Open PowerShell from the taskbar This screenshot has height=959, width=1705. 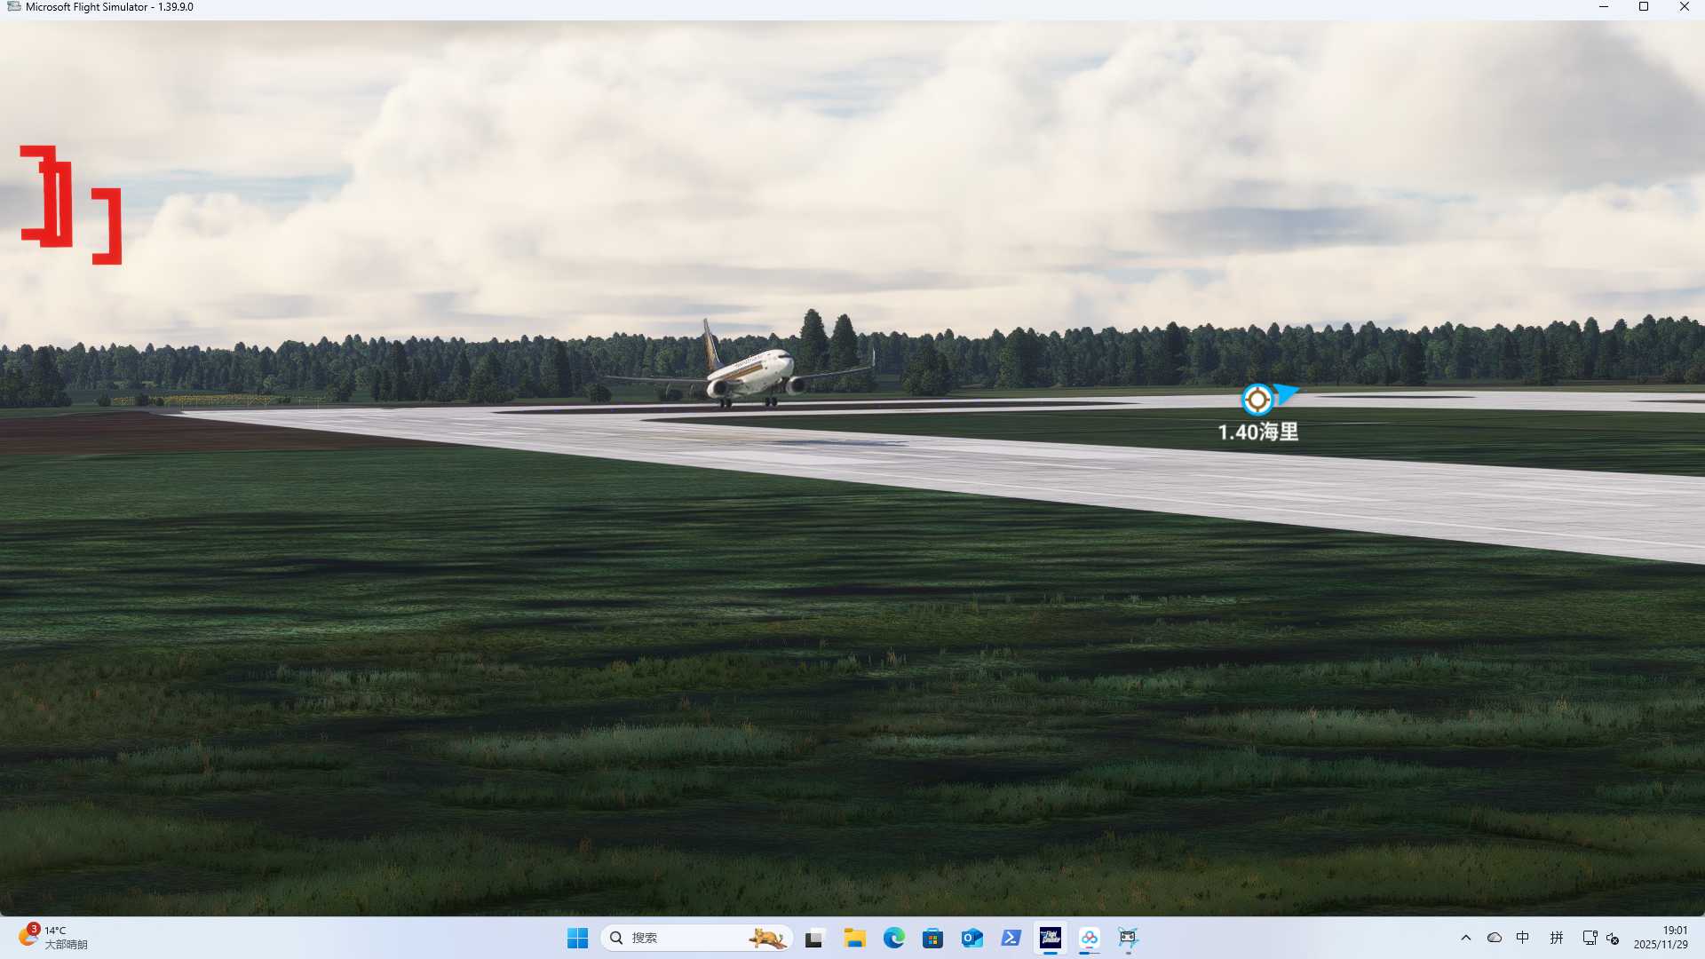(x=1011, y=938)
